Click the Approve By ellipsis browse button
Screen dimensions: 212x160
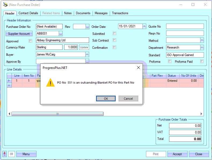click(87, 62)
